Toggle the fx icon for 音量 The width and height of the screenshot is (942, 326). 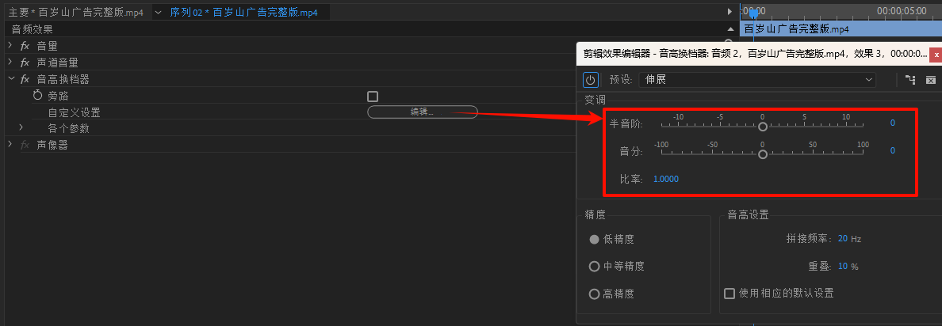click(25, 46)
